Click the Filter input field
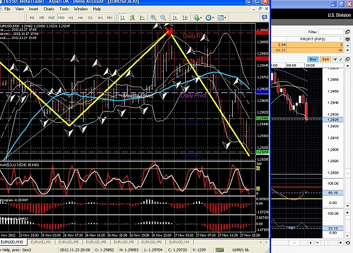353x253 pixels. pyautogui.click(x=331, y=32)
